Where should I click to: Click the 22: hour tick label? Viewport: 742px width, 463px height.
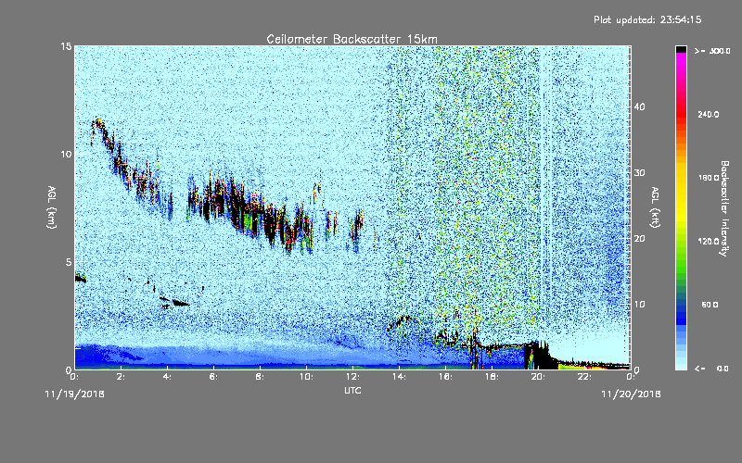coord(585,377)
